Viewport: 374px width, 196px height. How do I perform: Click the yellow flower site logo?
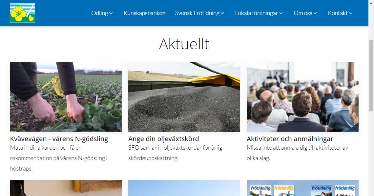pos(22,13)
